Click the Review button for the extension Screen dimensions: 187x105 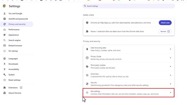pyautogui.click(x=165, y=32)
